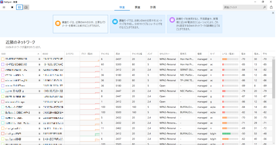
Task: Select the 検査 tab
Action: pos(122,7)
